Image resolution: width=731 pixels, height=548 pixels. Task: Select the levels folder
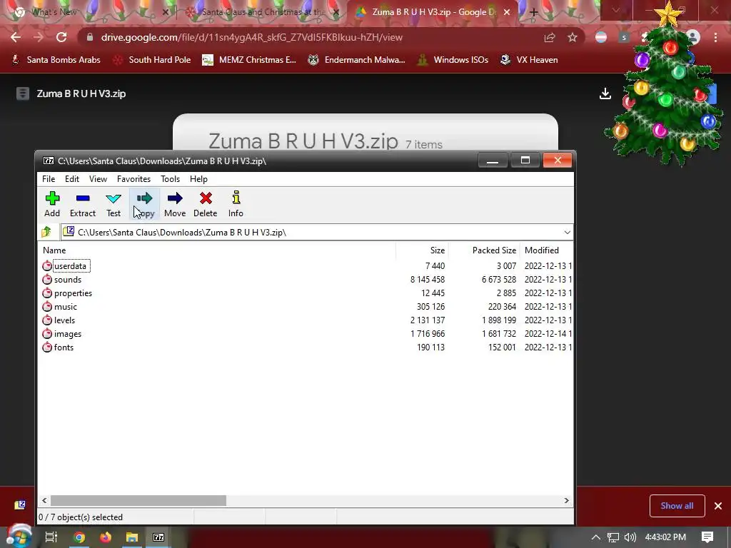(x=64, y=320)
